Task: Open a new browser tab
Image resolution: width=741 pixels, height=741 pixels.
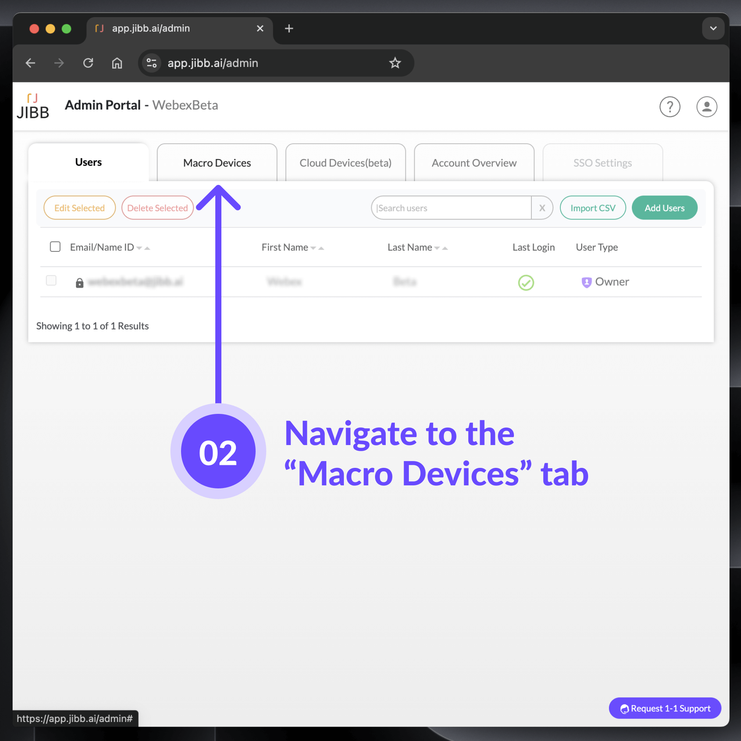Action: click(x=289, y=29)
